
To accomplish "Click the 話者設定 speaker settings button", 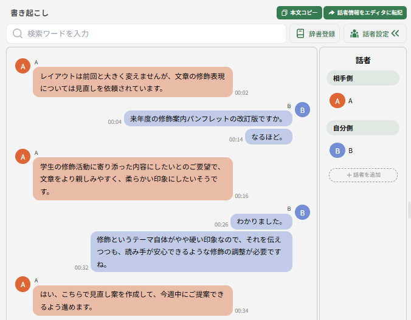I will [375, 34].
